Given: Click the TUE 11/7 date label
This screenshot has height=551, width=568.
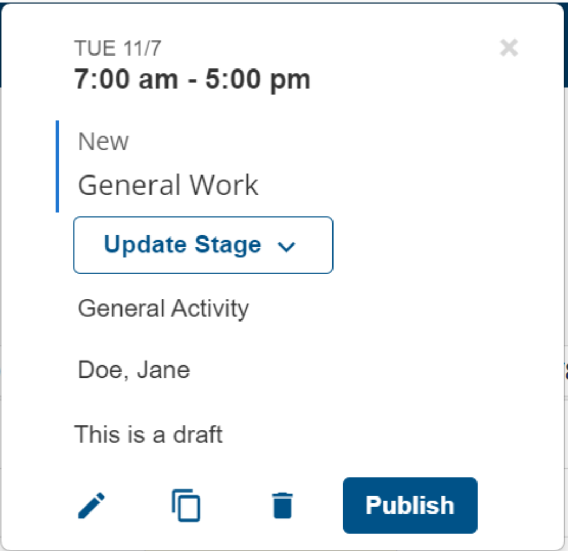Looking at the screenshot, I should pos(118,49).
